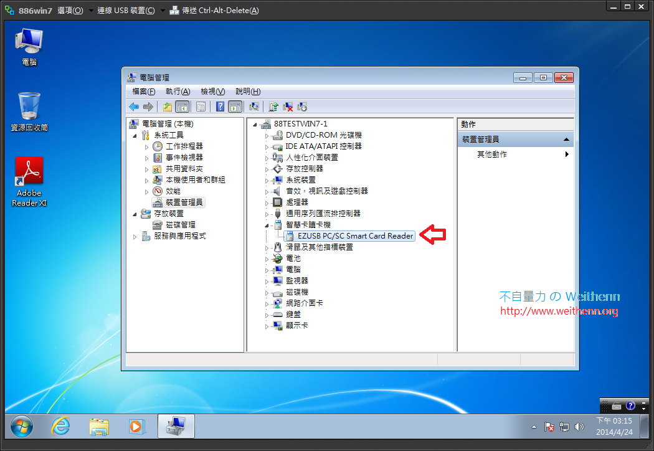The height and width of the screenshot is (451, 654).
Task: Toggle the Show/Hide Console Tree icon
Action: [x=182, y=107]
